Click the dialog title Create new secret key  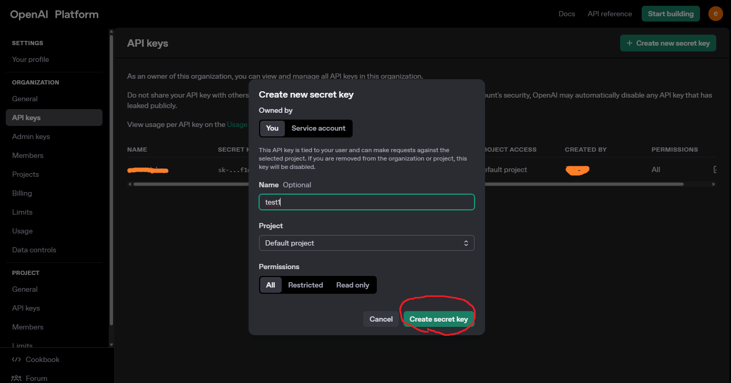[306, 94]
